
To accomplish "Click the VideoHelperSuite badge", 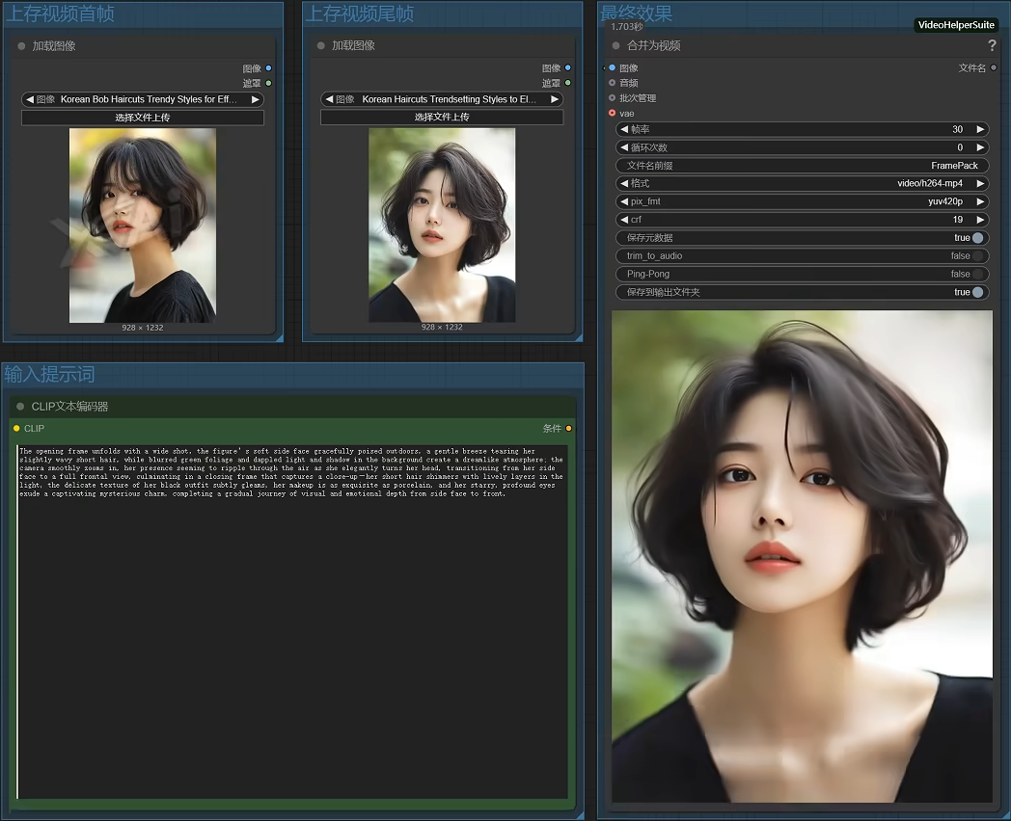I will (956, 25).
